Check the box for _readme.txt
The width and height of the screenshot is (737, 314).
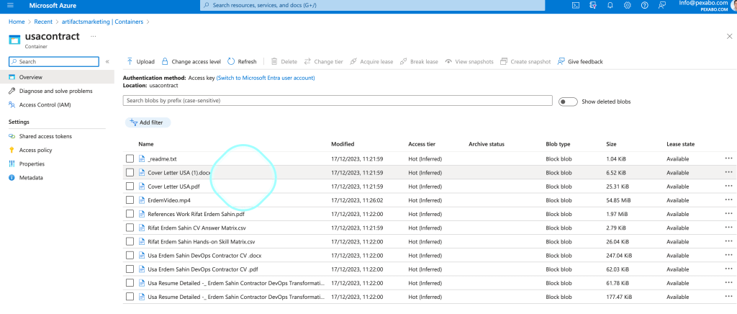click(x=130, y=159)
